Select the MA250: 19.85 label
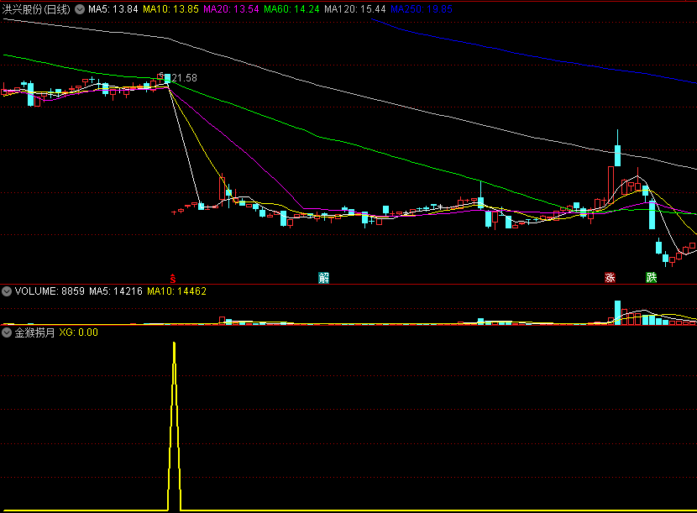Viewport: 697px width, 513px height. tap(422, 9)
